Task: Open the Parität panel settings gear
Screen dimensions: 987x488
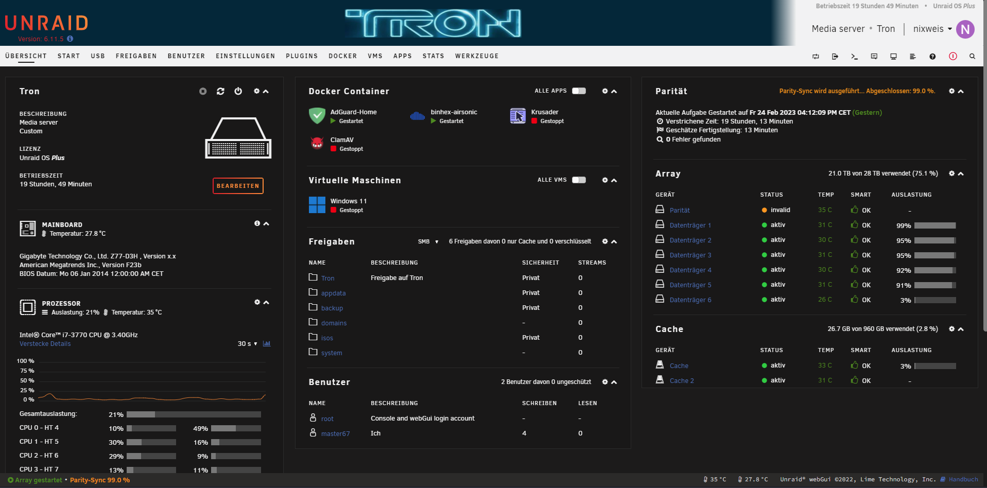Action: (x=952, y=91)
